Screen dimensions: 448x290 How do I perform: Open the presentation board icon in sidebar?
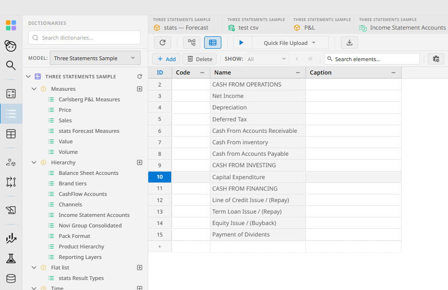tap(11, 210)
